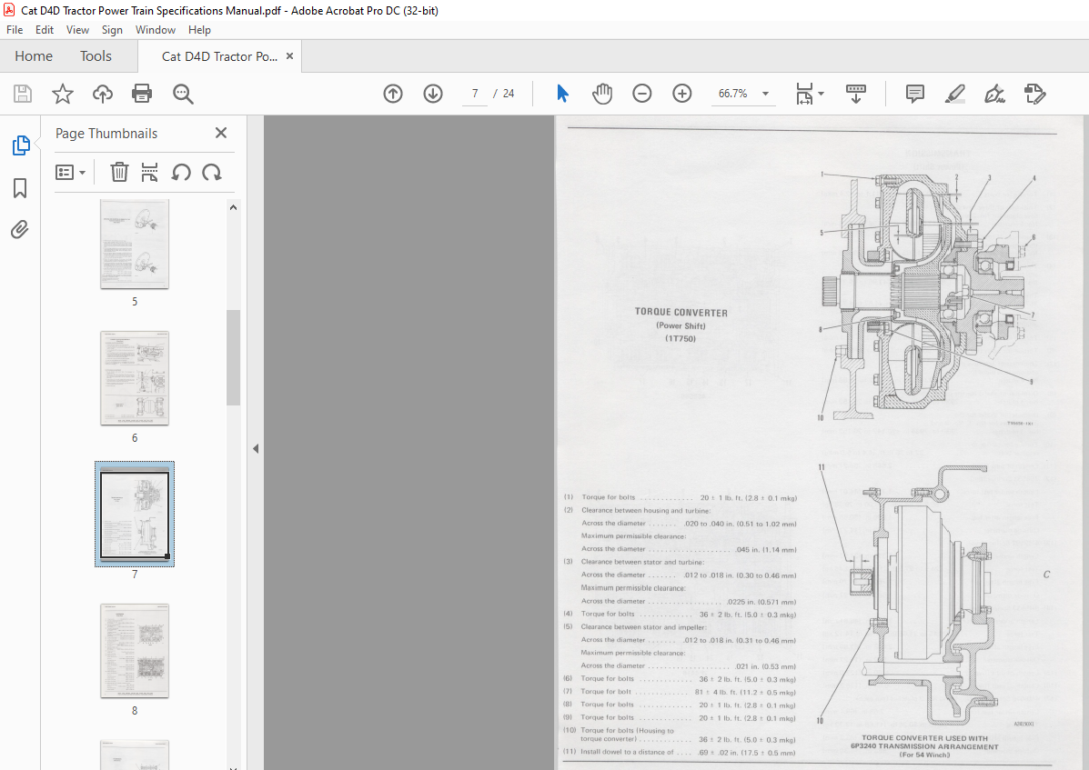The image size is (1089, 770).
Task: Click the TORQUE CONVERTER heading in the page
Action: pyautogui.click(x=681, y=312)
